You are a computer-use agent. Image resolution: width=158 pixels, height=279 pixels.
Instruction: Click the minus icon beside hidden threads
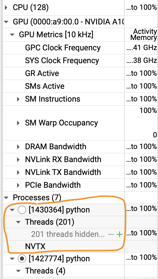[111, 234]
